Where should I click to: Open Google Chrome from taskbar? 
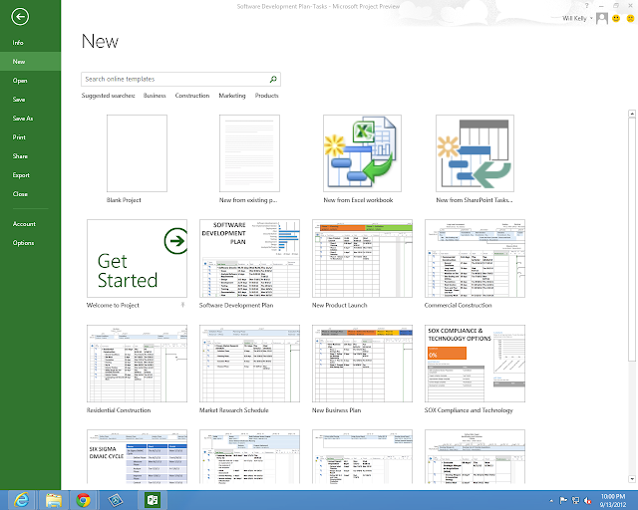tap(83, 500)
